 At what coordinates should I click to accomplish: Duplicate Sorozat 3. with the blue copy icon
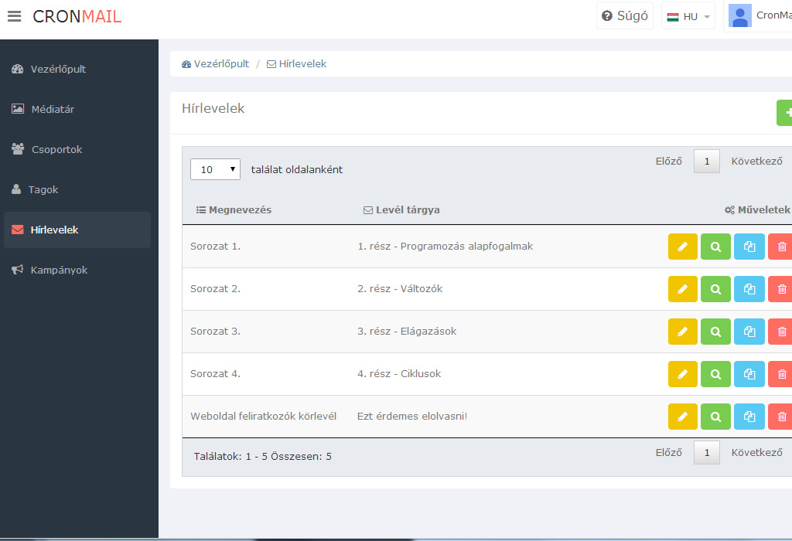pos(749,332)
